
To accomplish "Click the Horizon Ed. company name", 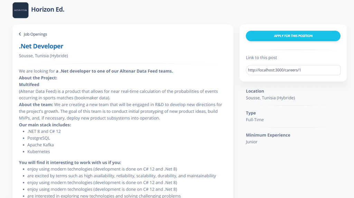I will point(48,9).
